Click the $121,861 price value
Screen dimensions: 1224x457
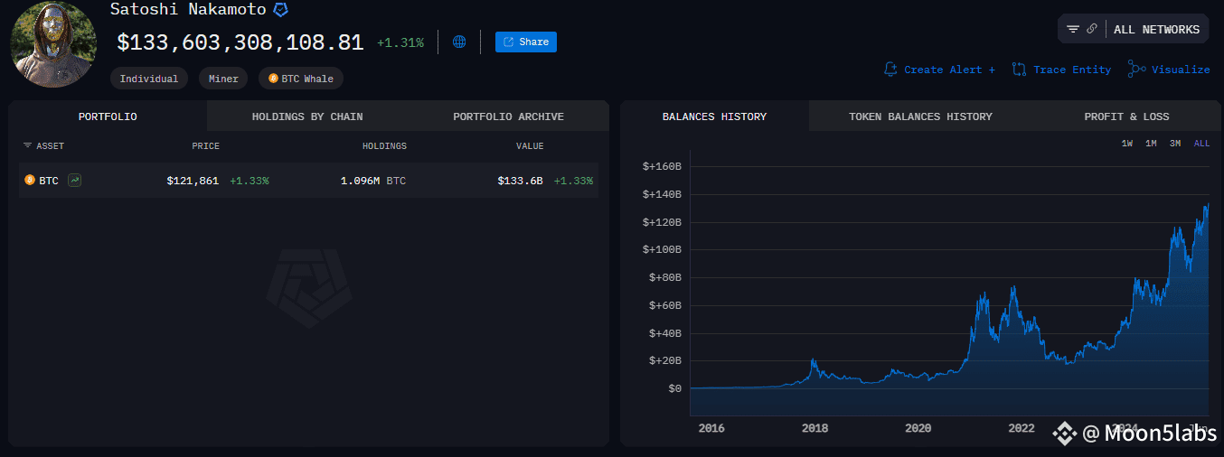click(x=193, y=181)
